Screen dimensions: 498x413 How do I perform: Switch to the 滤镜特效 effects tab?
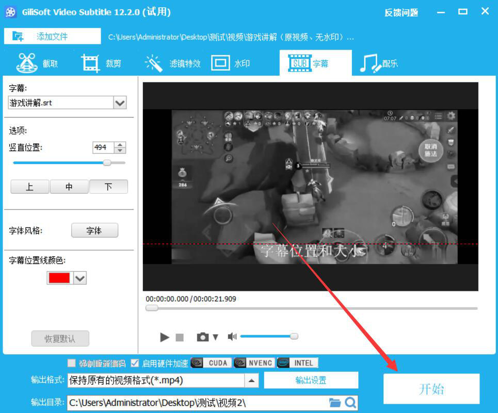[x=173, y=63]
